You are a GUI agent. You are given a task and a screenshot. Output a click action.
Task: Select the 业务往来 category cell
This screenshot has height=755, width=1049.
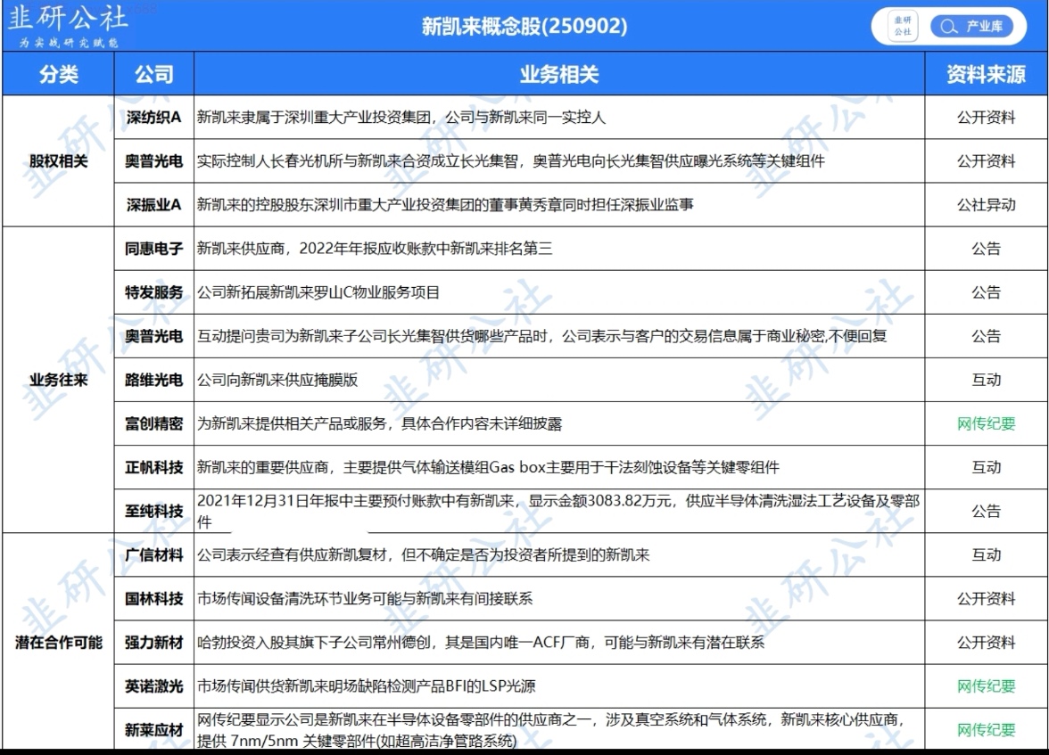[x=58, y=380]
